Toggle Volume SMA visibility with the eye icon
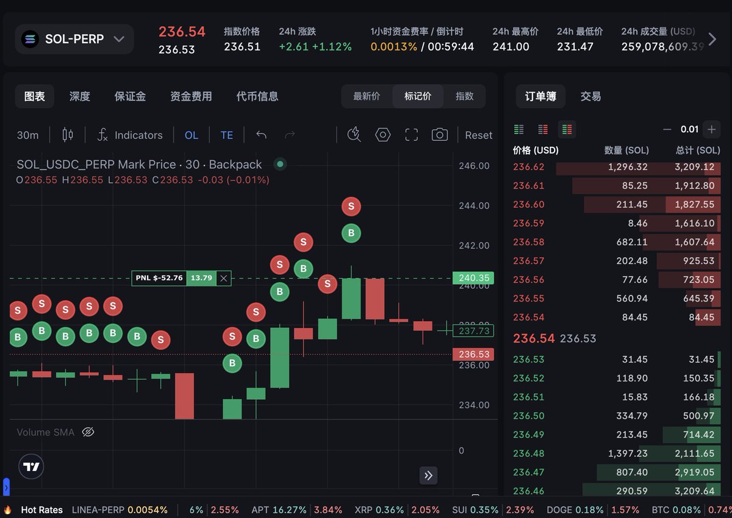The width and height of the screenshot is (732, 518). [x=88, y=431]
